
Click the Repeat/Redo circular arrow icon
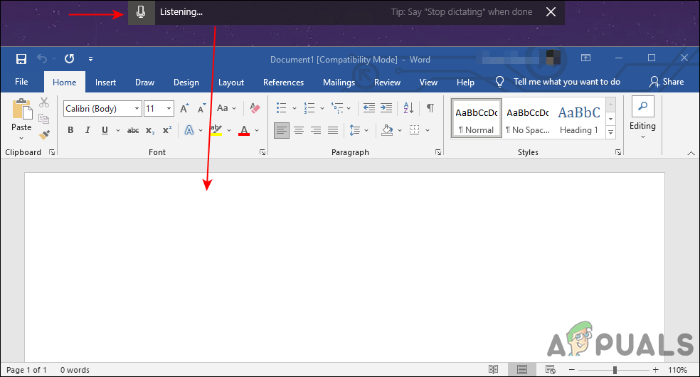coord(69,58)
